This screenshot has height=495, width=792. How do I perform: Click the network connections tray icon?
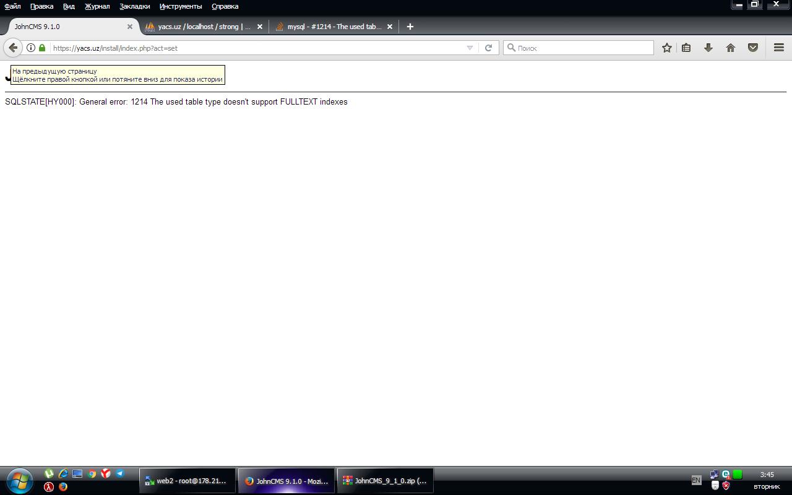pyautogui.click(x=715, y=475)
